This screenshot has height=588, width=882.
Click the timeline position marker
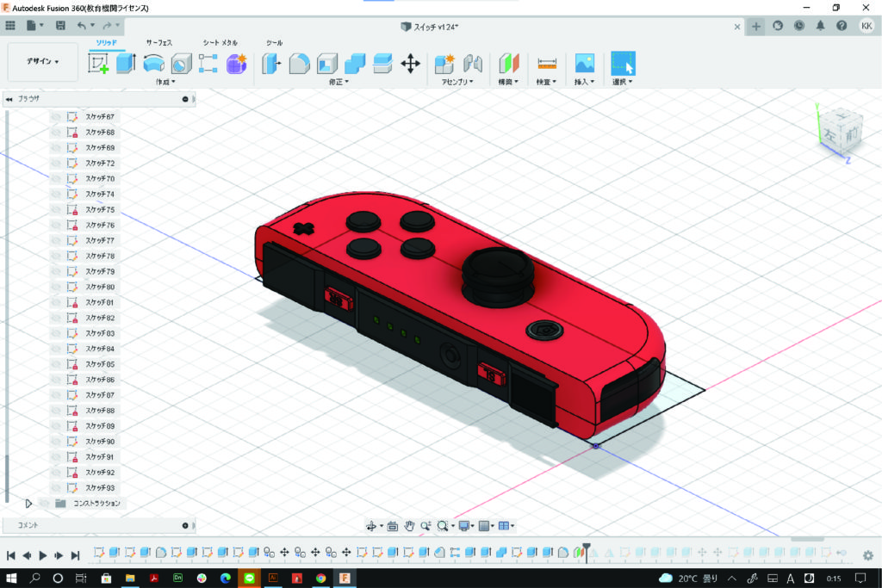(587, 548)
